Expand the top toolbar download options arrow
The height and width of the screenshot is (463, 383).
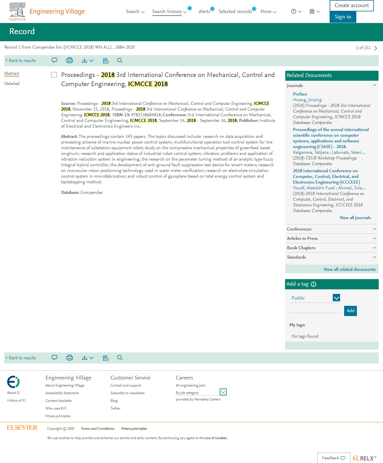[91, 61]
